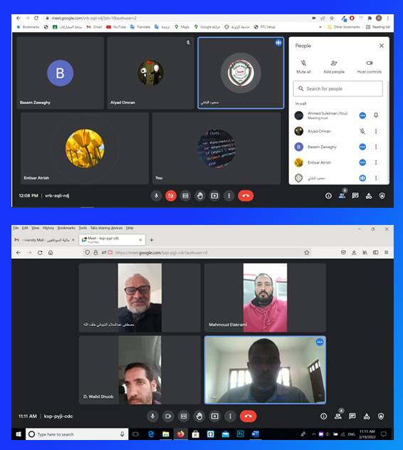The width and height of the screenshot is (403, 450).
Task: Raise hand in the kxp-pyji-cdc meeting
Action: (x=199, y=416)
